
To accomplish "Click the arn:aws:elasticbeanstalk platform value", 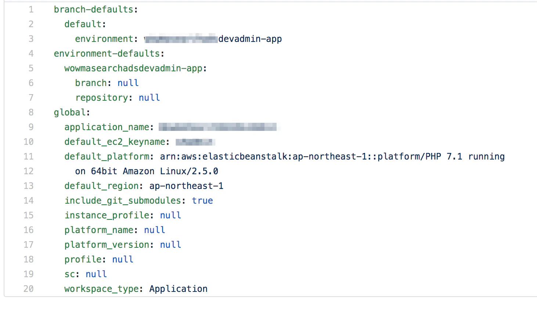I will pos(332,157).
